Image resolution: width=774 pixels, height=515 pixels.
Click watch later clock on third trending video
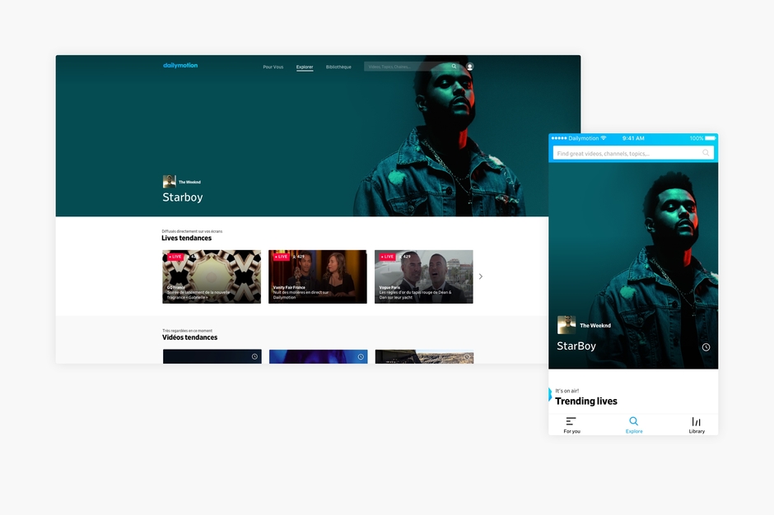tap(467, 357)
